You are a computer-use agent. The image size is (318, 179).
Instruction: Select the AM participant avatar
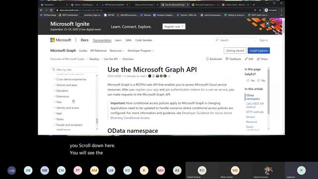tap(94, 171)
